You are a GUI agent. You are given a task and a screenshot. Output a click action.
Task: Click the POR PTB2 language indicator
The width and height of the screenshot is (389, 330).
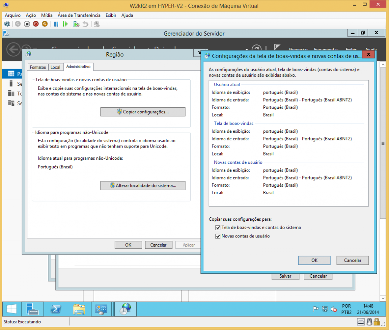click(x=346, y=309)
